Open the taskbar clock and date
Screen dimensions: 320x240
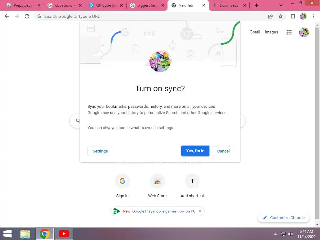[x=306, y=234]
